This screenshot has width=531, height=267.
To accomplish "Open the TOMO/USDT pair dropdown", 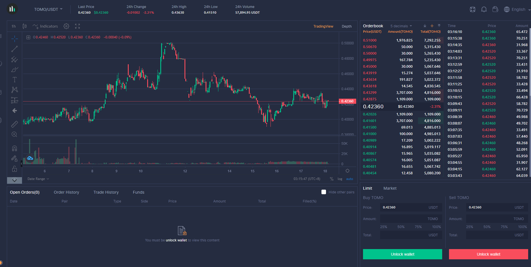I will pos(48,9).
